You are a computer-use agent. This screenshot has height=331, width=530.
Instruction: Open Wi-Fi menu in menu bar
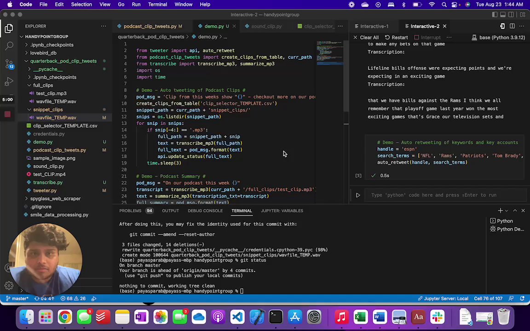coord(432,5)
